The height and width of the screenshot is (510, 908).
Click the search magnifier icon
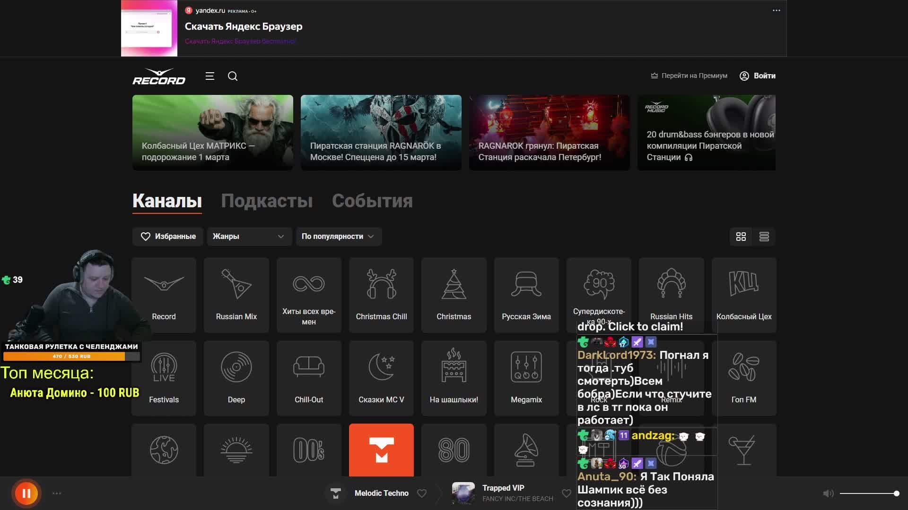pyautogui.click(x=233, y=76)
